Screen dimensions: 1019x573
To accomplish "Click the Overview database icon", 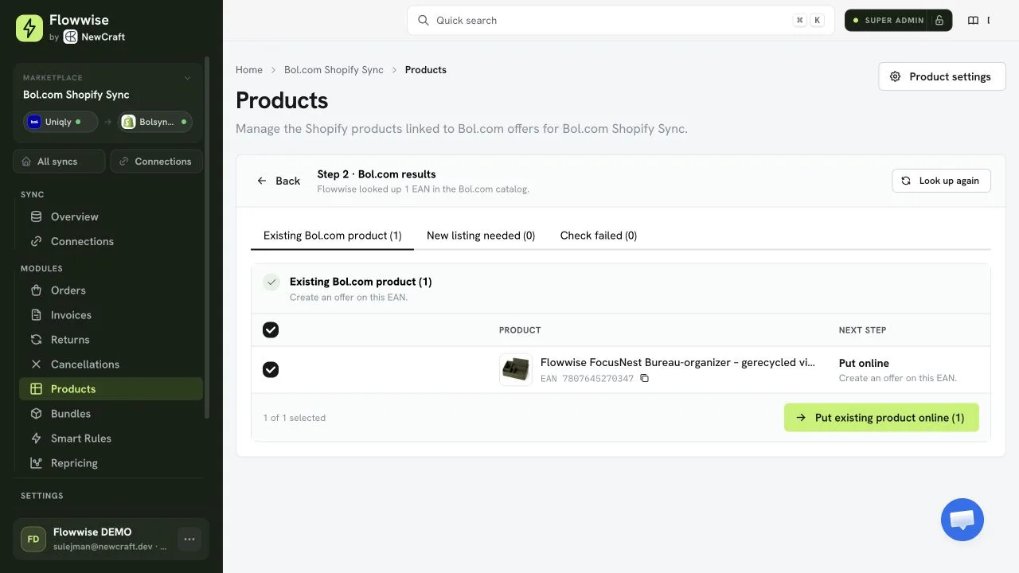I will tap(36, 216).
